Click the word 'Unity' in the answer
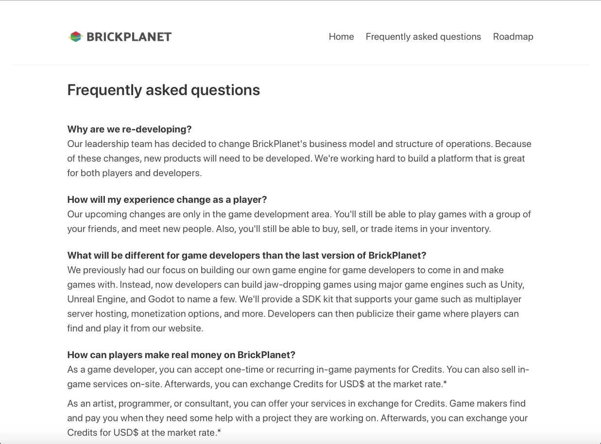The height and width of the screenshot is (444, 601). [511, 284]
